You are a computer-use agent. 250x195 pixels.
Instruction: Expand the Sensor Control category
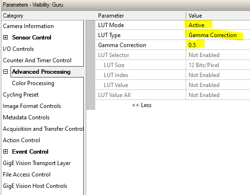5,38
